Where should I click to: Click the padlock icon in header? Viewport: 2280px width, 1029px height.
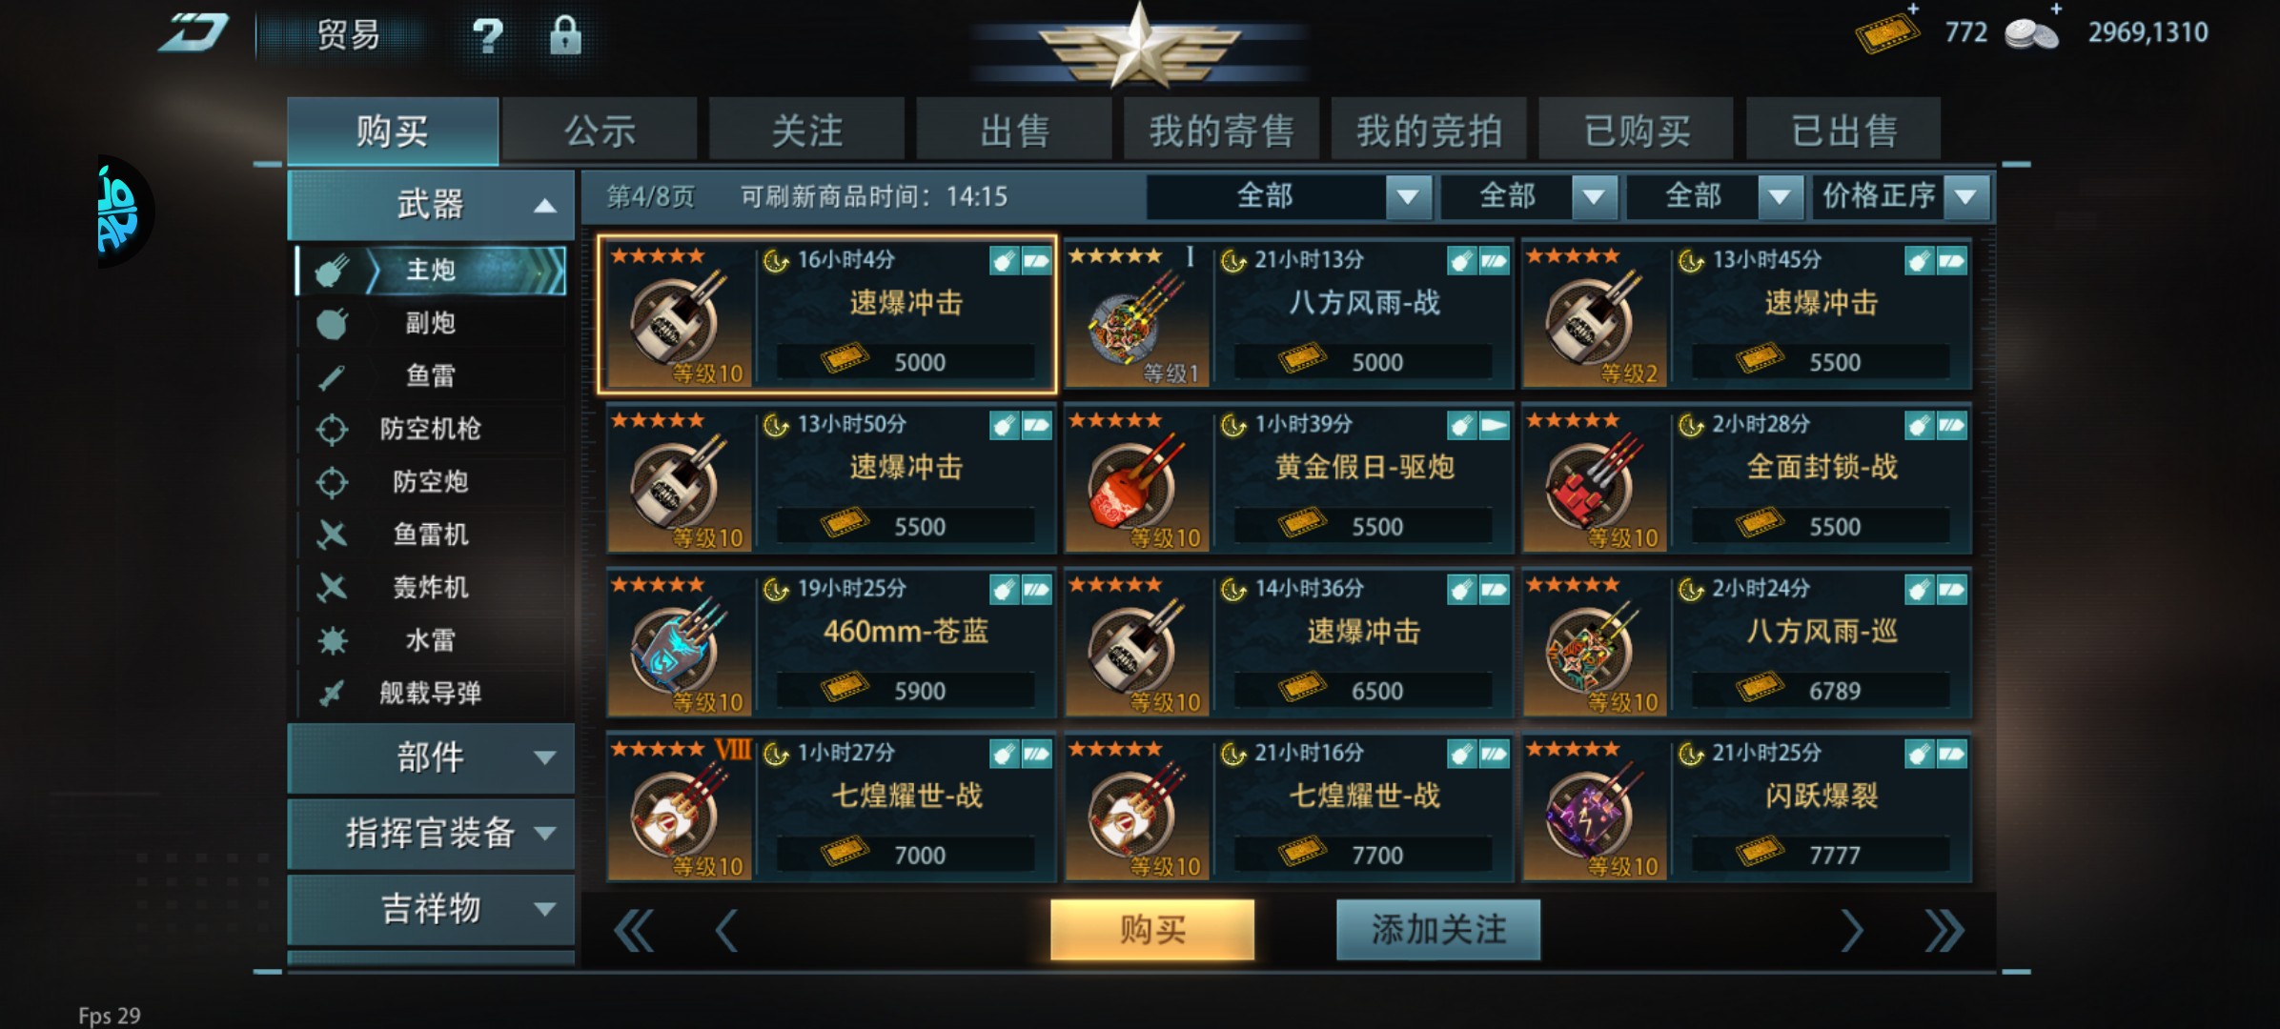[x=565, y=35]
